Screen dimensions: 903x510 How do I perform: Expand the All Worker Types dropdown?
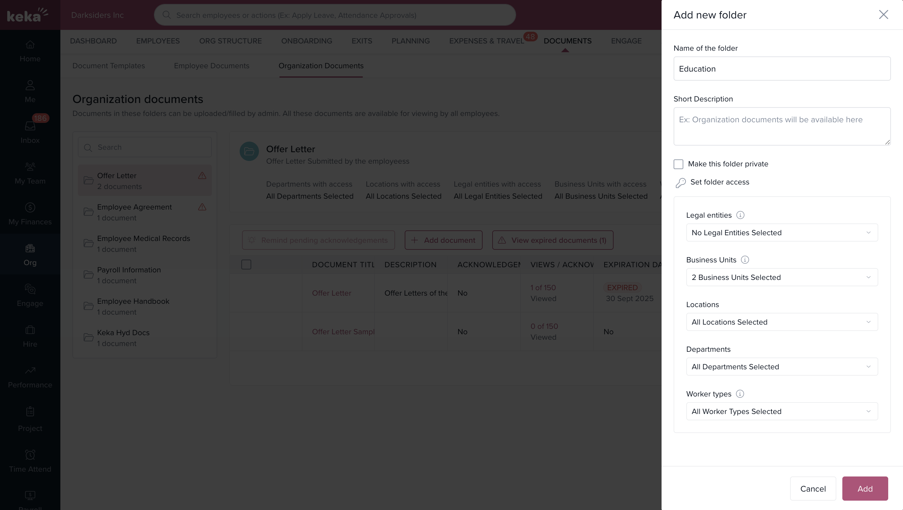782,411
